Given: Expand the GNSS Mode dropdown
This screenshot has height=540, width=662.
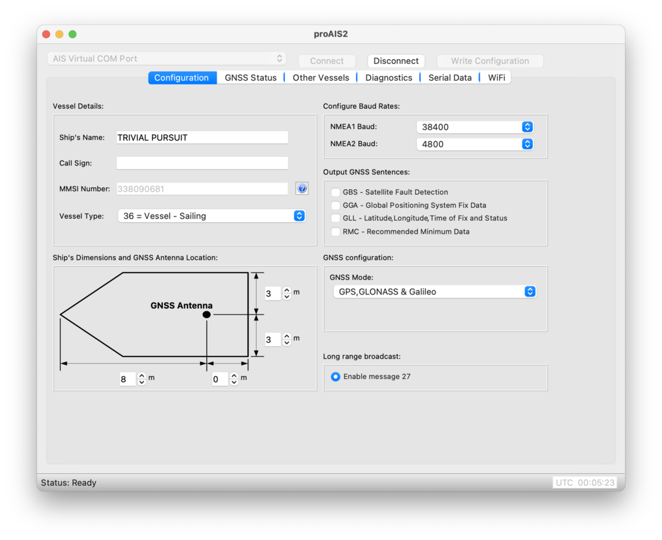Looking at the screenshot, I should [435, 291].
